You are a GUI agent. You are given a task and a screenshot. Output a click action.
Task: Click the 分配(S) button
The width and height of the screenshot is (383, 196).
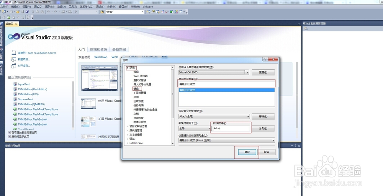click(x=263, y=128)
